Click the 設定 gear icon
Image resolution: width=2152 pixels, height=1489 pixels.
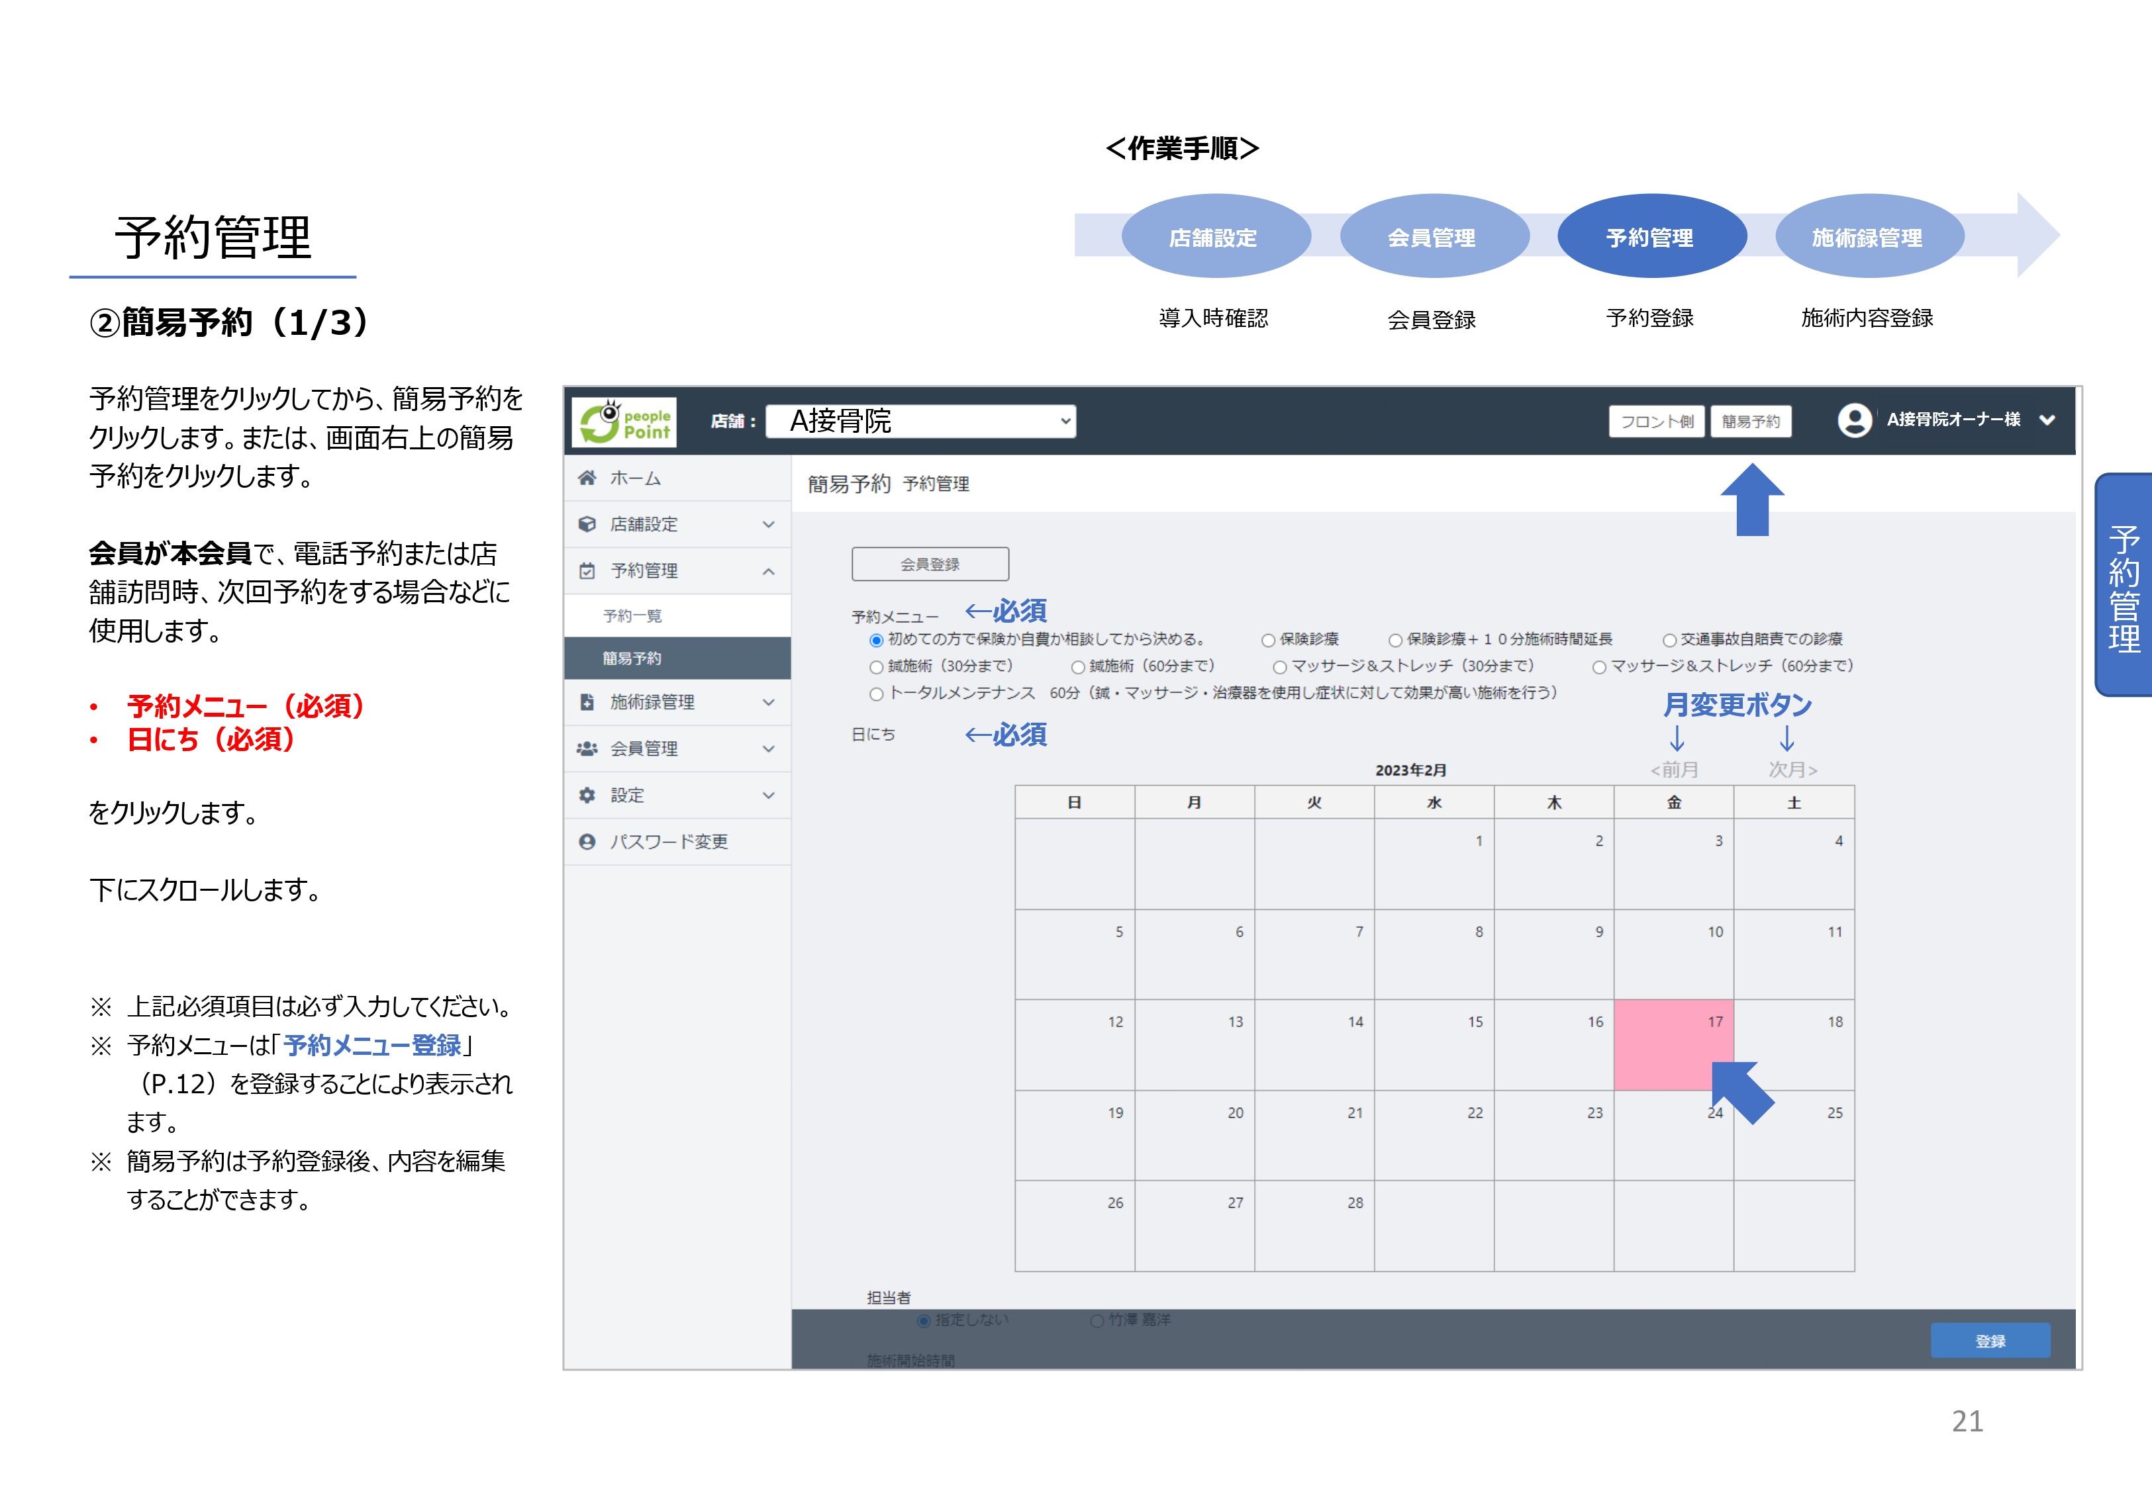587,795
